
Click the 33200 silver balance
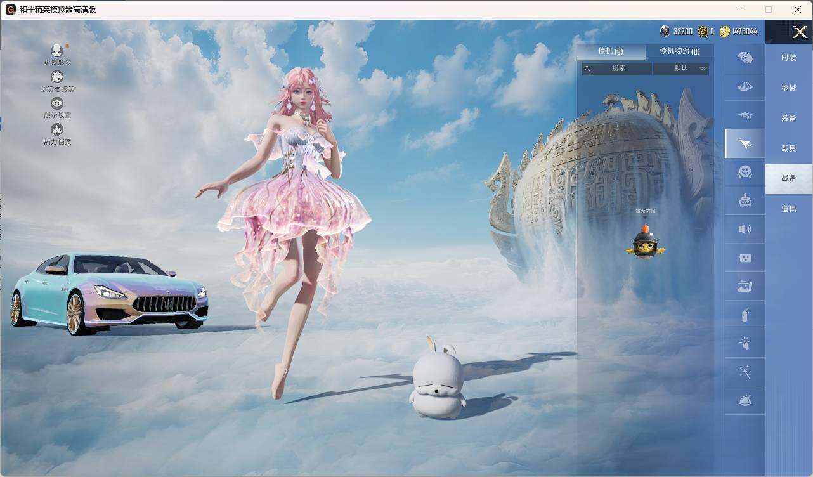[683, 31]
